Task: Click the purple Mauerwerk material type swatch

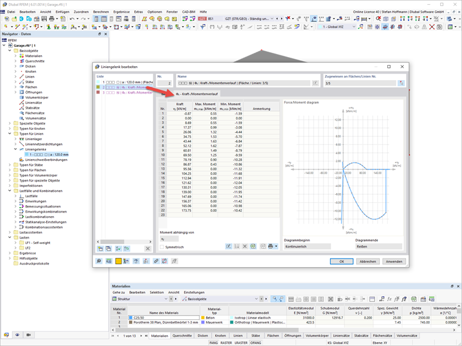Action: tap(202, 322)
